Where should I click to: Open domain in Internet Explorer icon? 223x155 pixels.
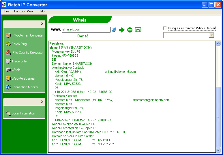point(114,30)
